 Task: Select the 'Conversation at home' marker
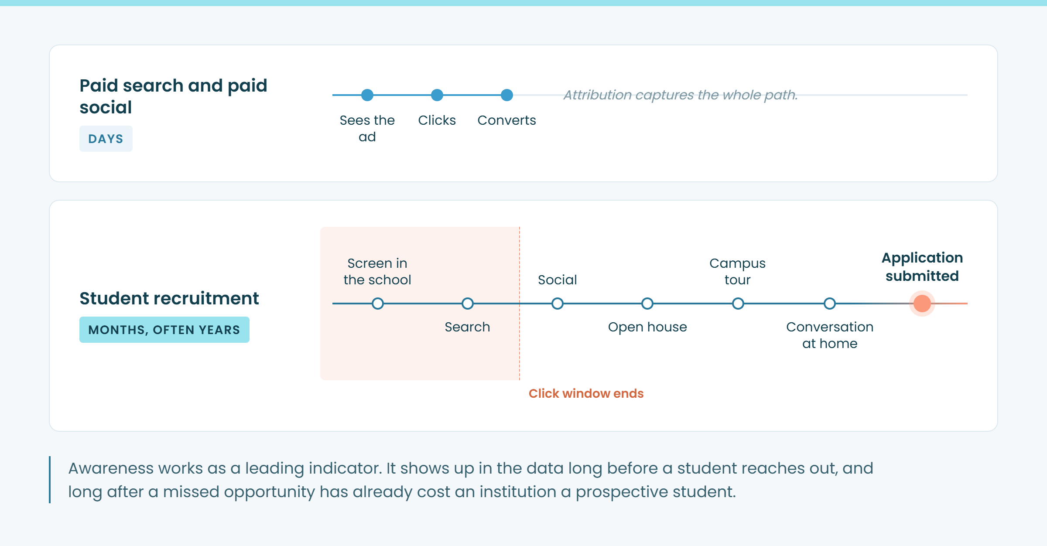click(x=830, y=304)
